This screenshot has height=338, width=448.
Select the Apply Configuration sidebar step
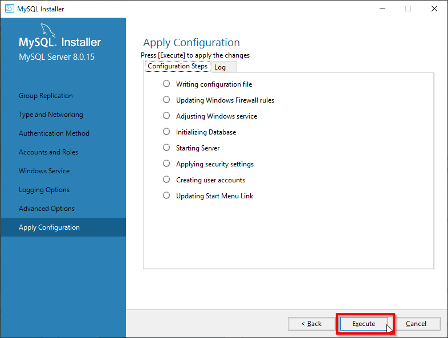[x=63, y=227]
